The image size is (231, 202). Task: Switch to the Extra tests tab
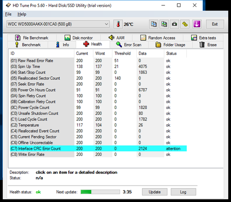[203, 38]
